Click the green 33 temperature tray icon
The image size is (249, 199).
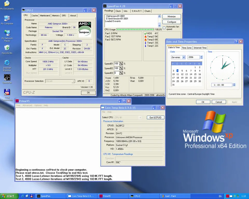tap(234, 196)
